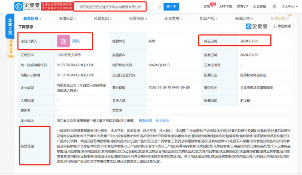Open the 企业套餐 link
302x175 pixels.
click(259, 6)
